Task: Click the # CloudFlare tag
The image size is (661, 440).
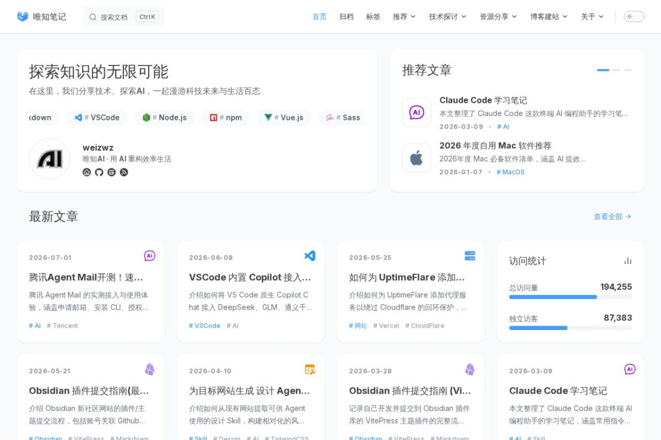Action: tap(425, 326)
